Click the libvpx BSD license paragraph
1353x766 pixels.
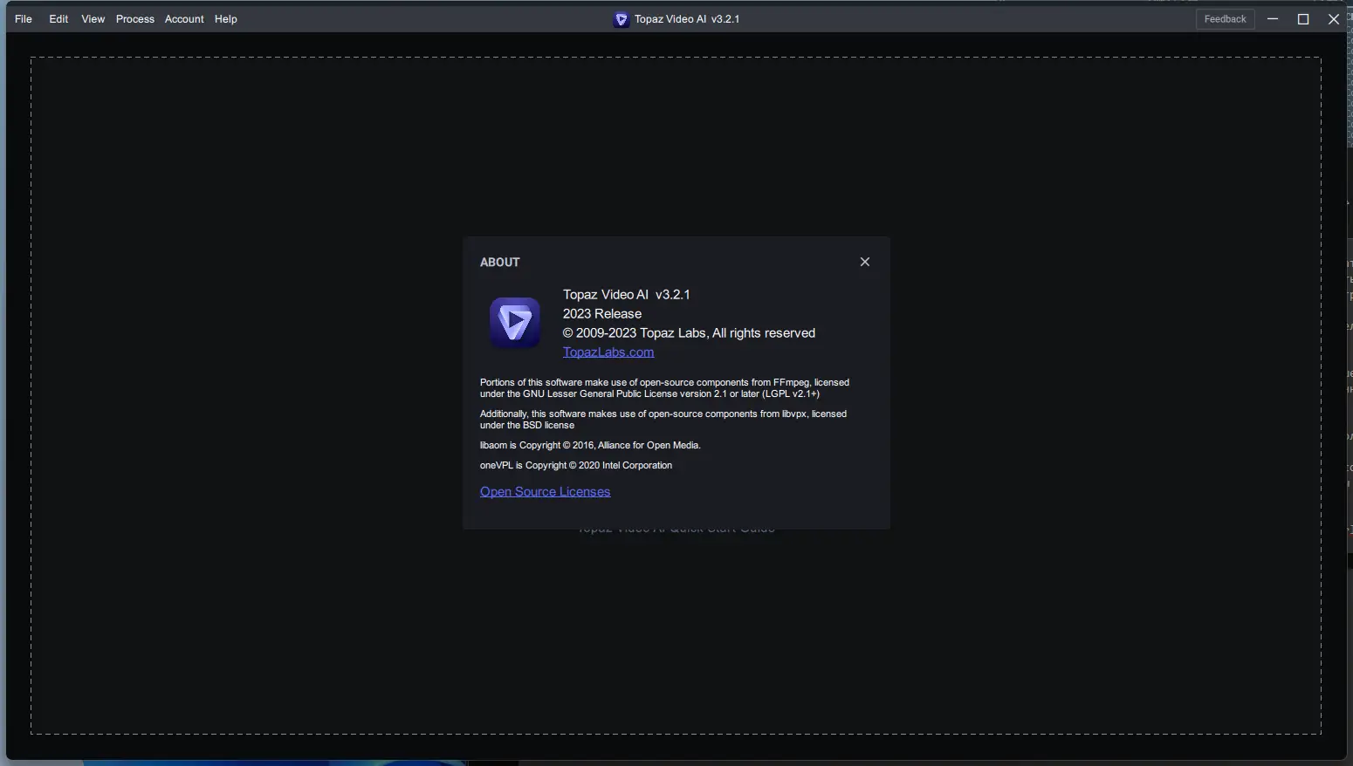[x=663, y=420]
